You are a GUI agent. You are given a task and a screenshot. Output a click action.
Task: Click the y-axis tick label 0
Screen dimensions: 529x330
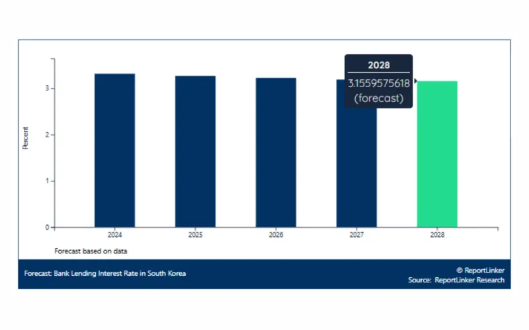(x=47, y=227)
